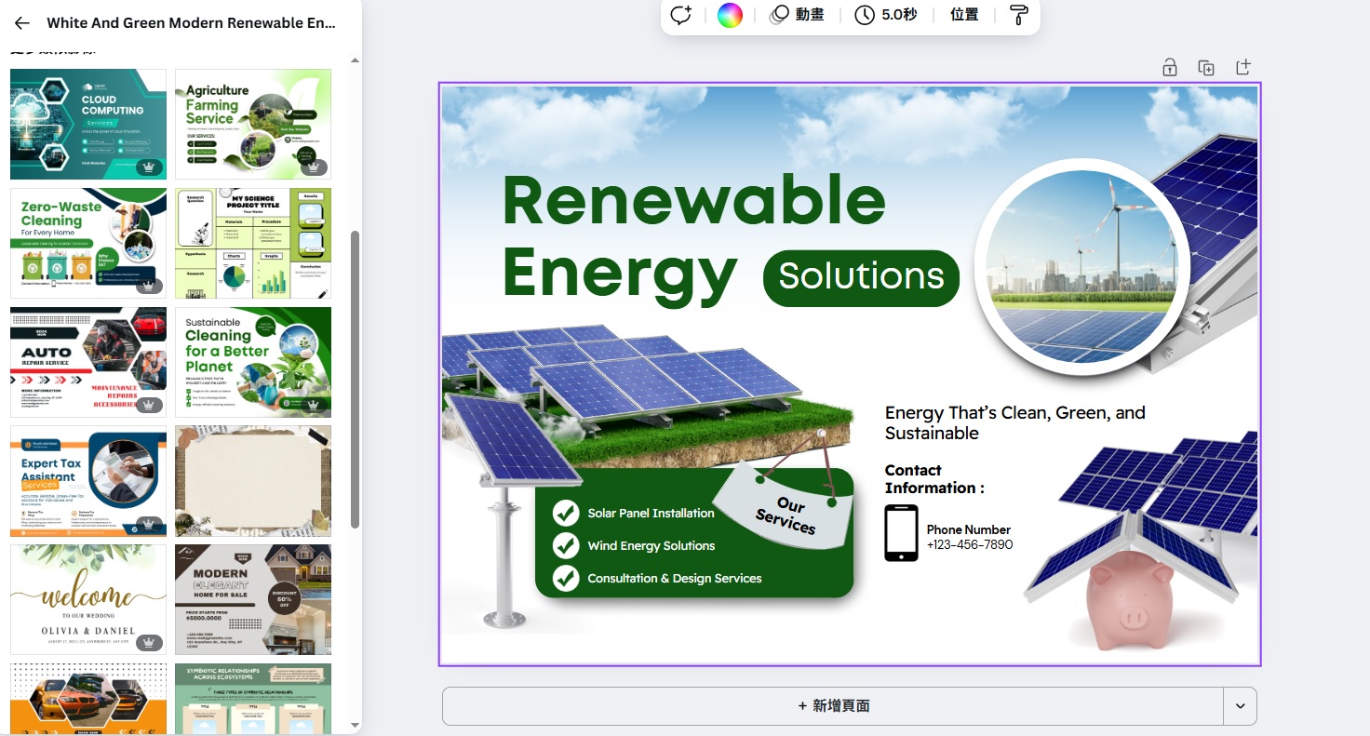Select the pink piggy bank image
The width and height of the screenshot is (1370, 736).
pyautogui.click(x=1133, y=602)
